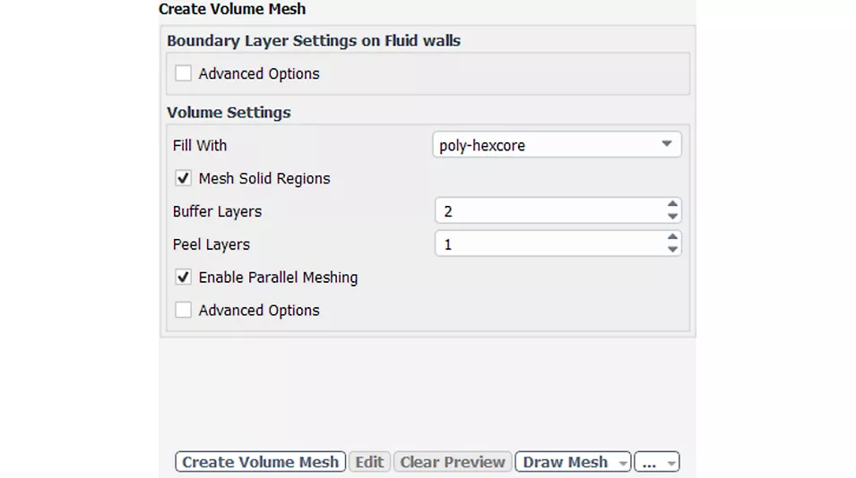Uncheck Mesh Solid Regions
The height and width of the screenshot is (478, 856).
184,178
